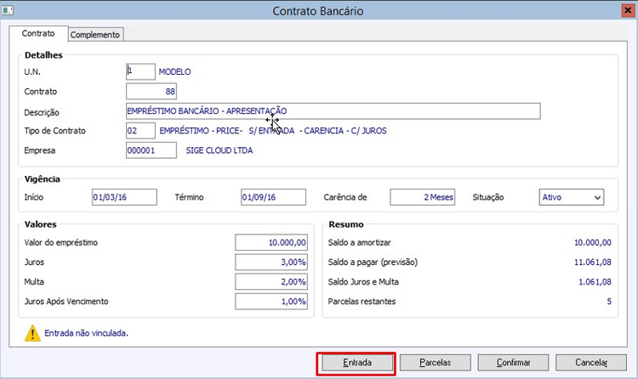Click the Término date field 01/09/16

273,197
